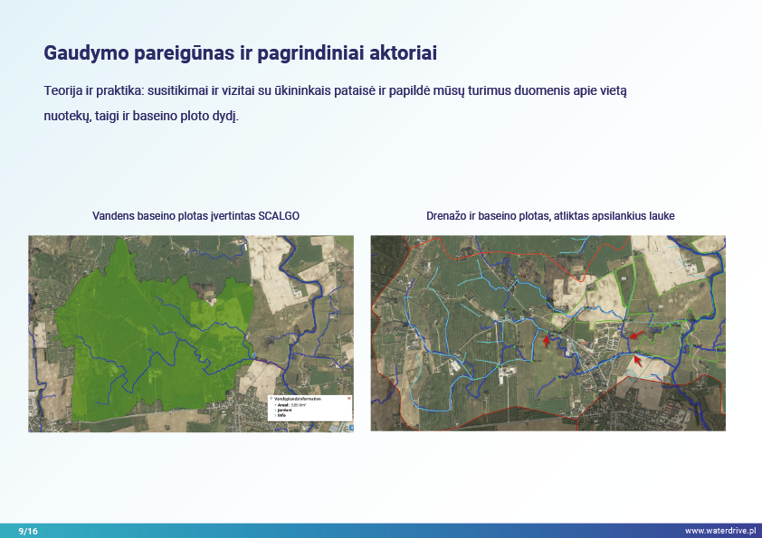The height and width of the screenshot is (538, 762).
Task: Select the lowest red arrow on drainage map
Action: point(637,361)
